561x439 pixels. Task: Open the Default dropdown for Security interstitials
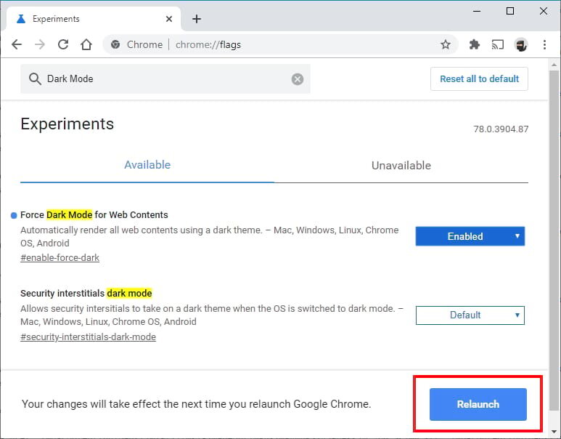(470, 315)
